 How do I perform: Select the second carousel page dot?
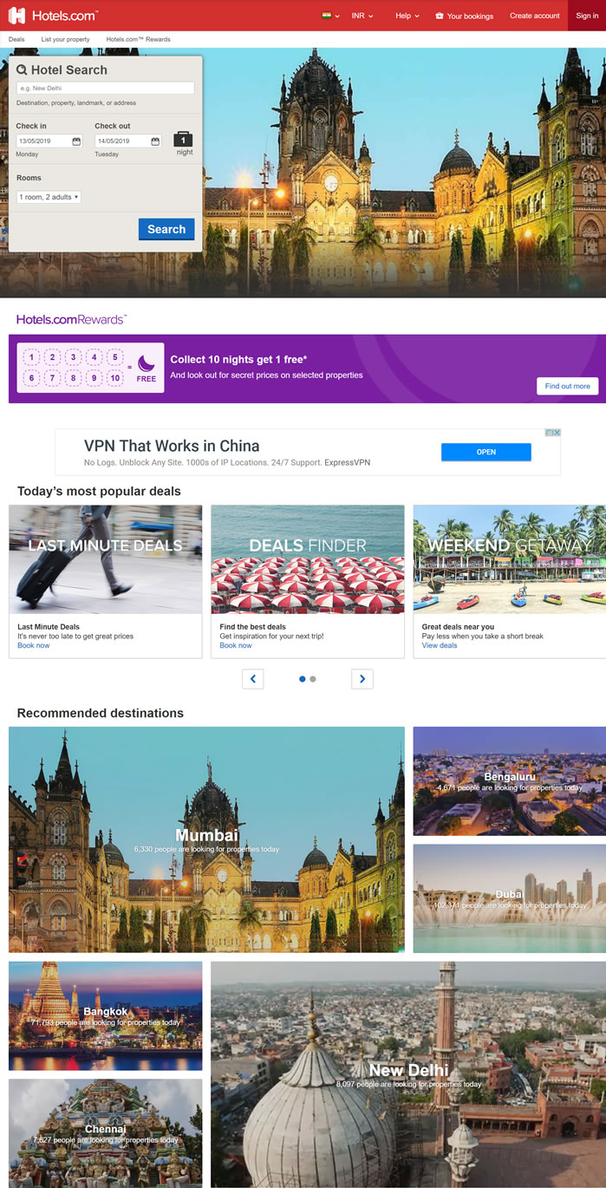point(313,679)
